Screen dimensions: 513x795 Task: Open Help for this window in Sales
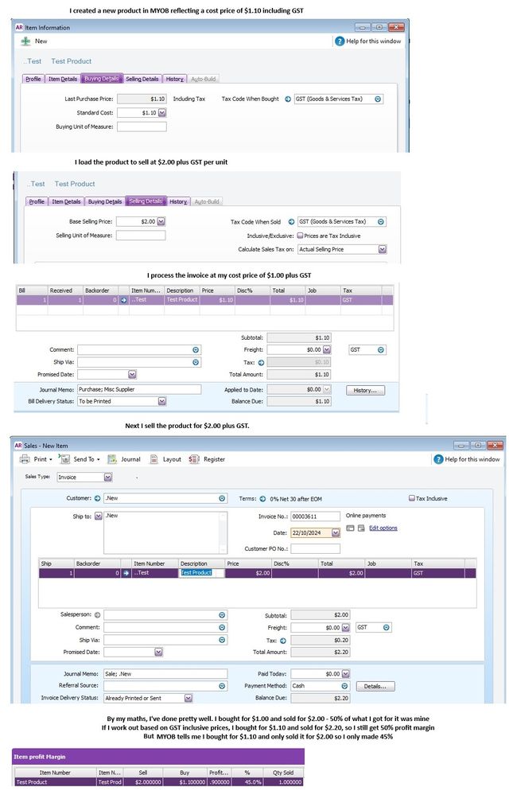(x=439, y=459)
